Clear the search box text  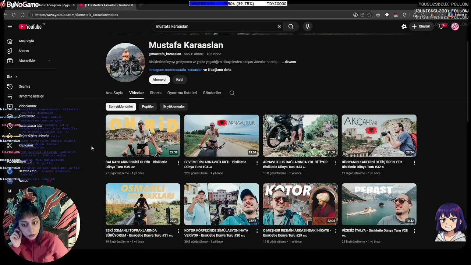pyautogui.click(x=279, y=26)
